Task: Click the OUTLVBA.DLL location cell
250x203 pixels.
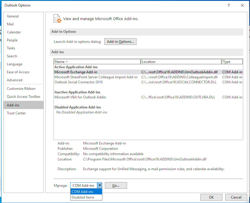Action: 178,97
